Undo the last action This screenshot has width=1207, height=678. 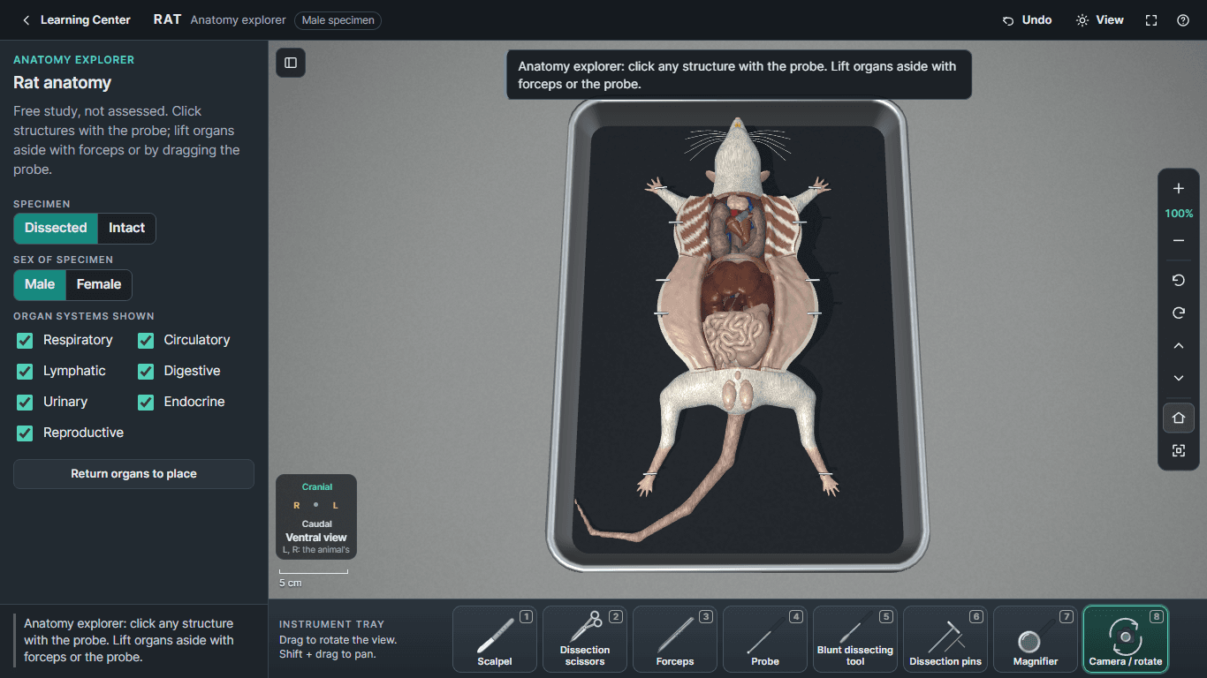point(1027,20)
